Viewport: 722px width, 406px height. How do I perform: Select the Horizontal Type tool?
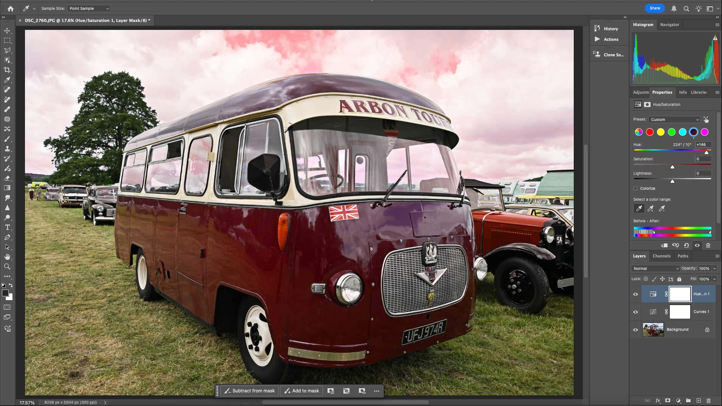click(7, 227)
